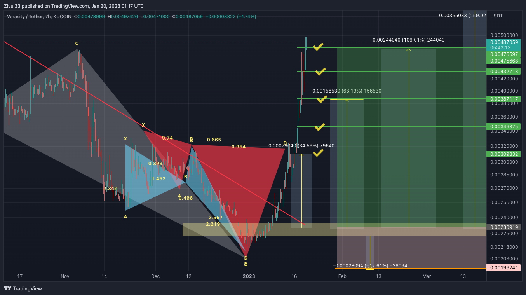Viewport: 526px width, 295px height.
Task: Click the Mar label on the time axis
Action: click(x=427, y=276)
